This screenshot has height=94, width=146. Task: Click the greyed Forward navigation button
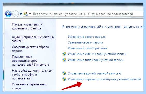point(16,14)
